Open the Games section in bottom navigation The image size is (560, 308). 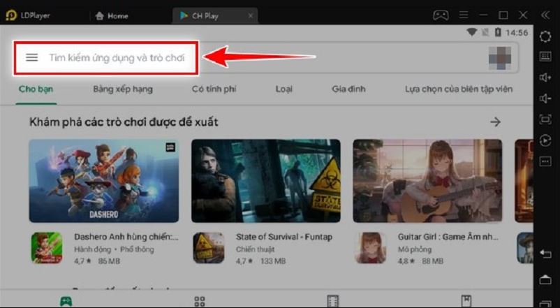coord(65,301)
